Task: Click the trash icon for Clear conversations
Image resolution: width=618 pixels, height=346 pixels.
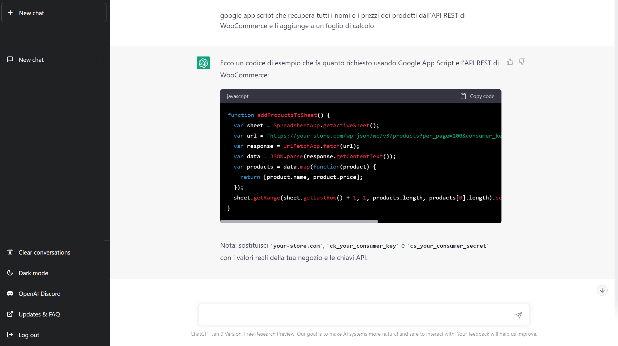Action: (x=10, y=252)
